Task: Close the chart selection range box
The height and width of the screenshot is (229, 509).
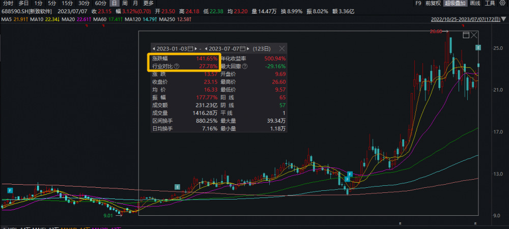Action: (x=474, y=35)
